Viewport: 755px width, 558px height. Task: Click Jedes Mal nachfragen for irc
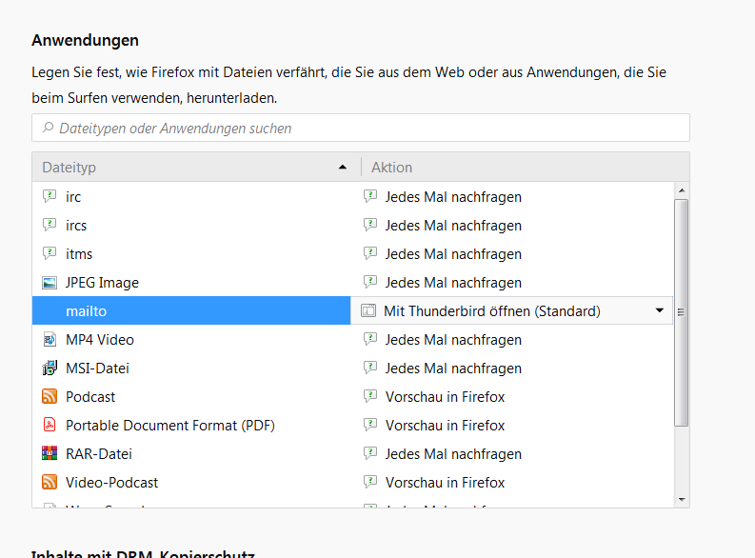point(453,197)
